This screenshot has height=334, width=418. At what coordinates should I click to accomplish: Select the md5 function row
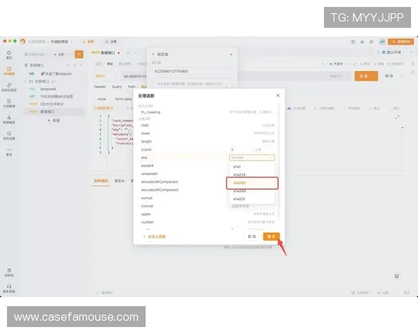click(146, 125)
